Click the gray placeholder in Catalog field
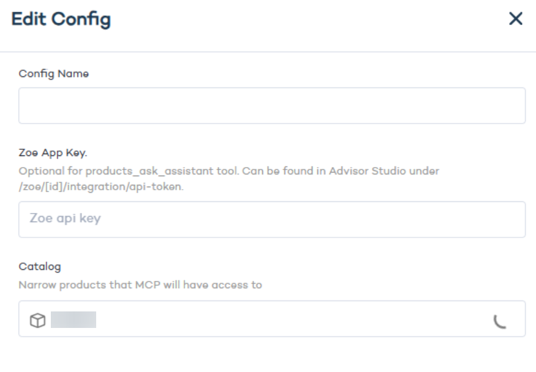The width and height of the screenshot is (536, 372). coord(74,320)
